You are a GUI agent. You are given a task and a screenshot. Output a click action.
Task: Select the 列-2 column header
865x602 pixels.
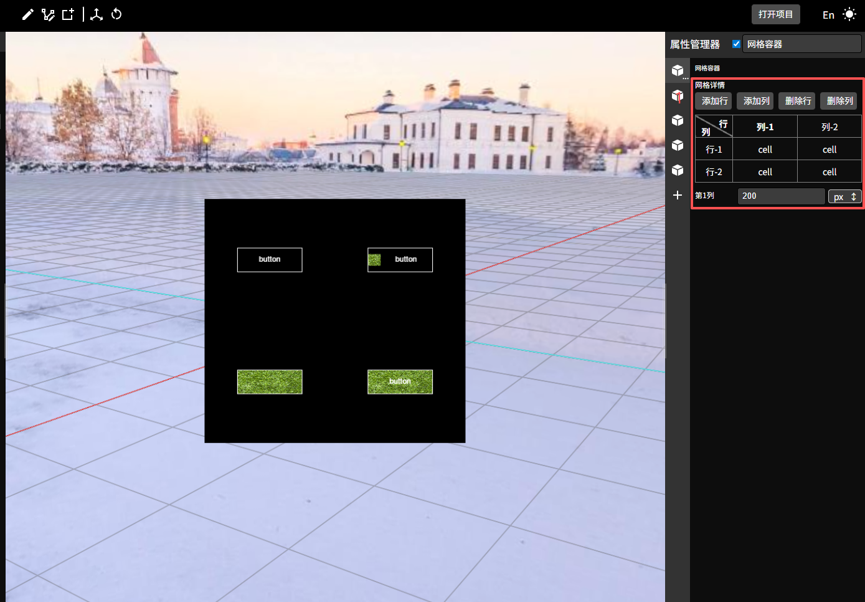(830, 127)
